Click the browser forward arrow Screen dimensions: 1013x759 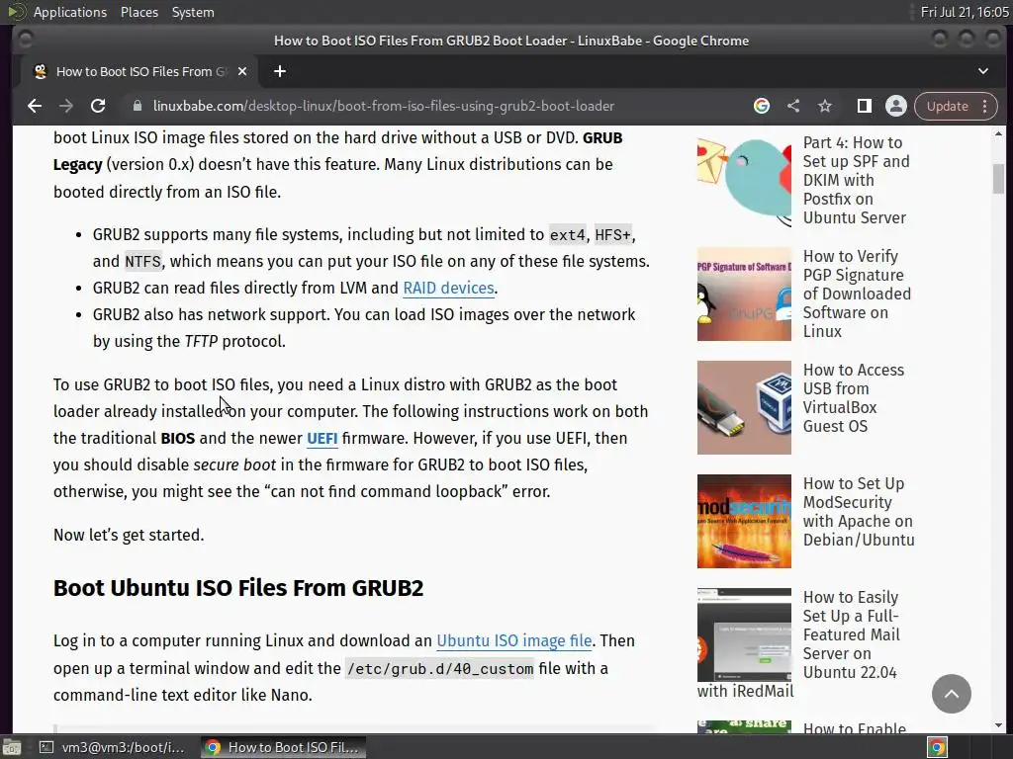(66, 106)
